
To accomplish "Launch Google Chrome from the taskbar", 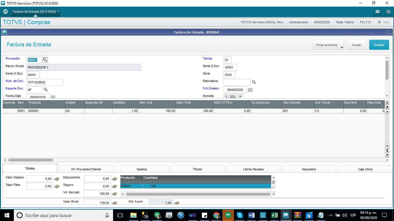I will 216,215.
